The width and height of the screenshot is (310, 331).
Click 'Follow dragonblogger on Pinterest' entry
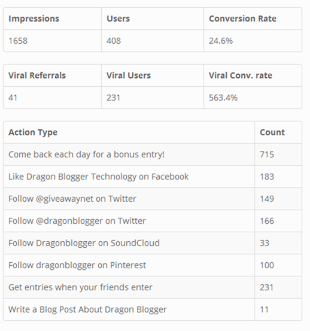tap(77, 265)
